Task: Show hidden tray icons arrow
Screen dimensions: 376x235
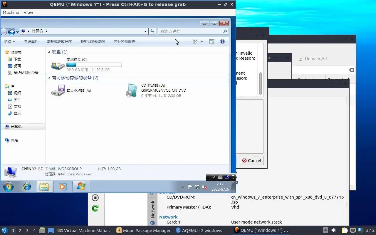Action: [x=183, y=187]
